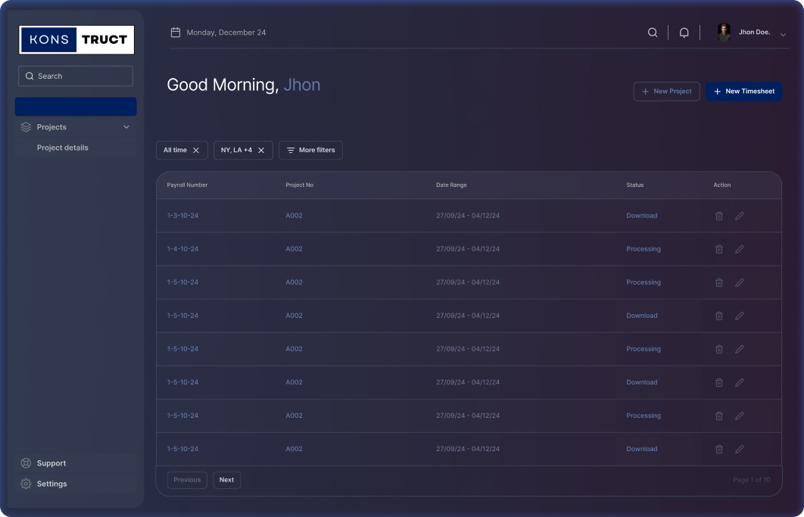Select the highlighted sidebar menu item
804x517 pixels.
coord(76,107)
